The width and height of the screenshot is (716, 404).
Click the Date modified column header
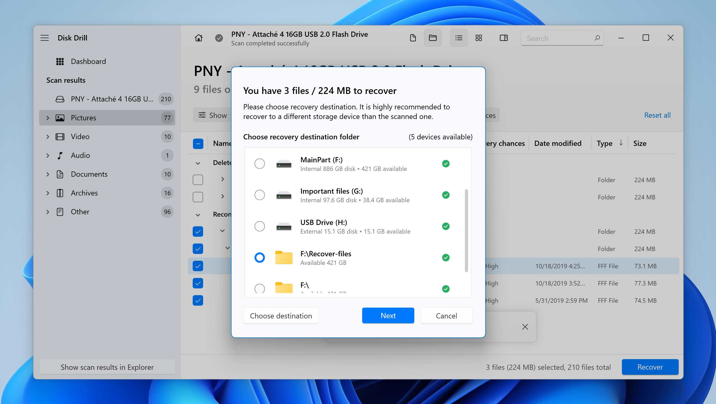pos(557,143)
